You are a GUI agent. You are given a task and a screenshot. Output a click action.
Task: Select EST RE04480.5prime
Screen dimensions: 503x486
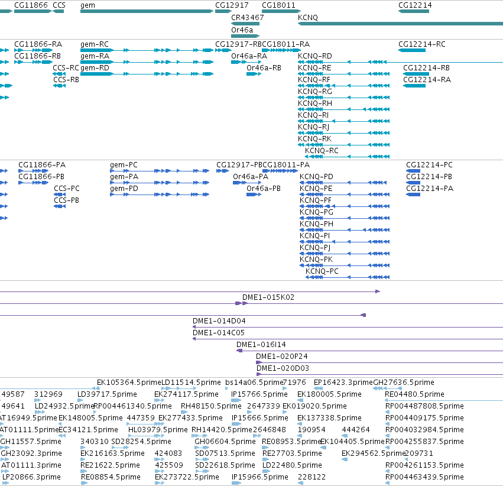pos(444,400)
